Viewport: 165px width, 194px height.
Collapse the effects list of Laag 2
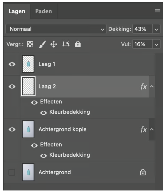coord(152,86)
